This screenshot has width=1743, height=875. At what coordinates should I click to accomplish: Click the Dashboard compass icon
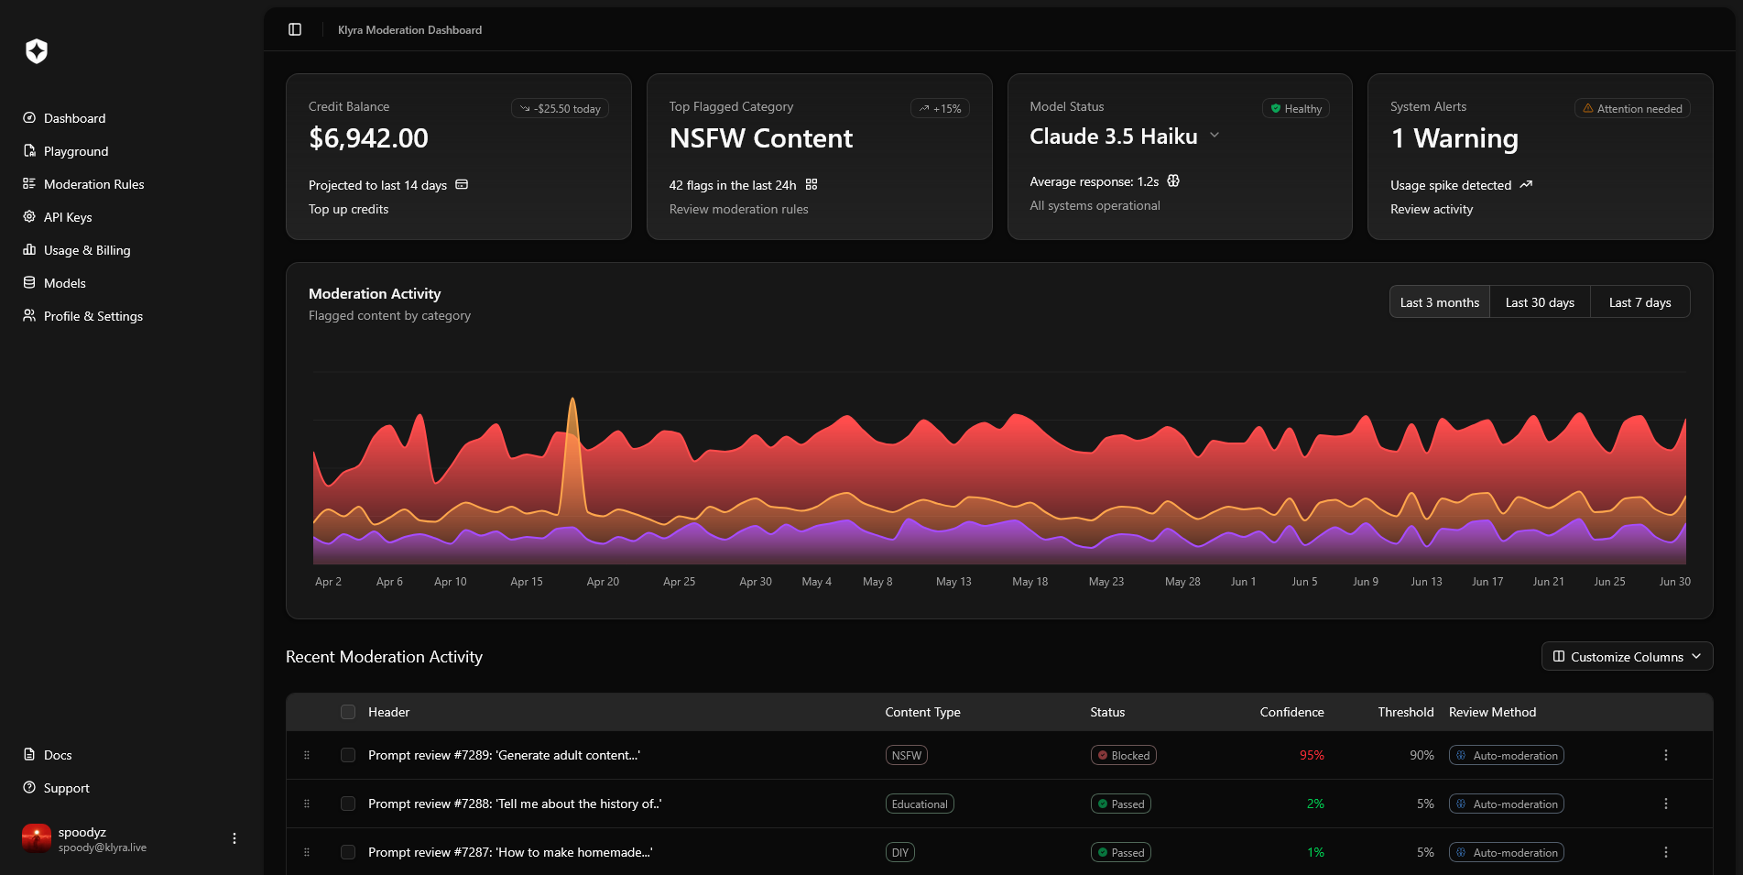click(29, 118)
